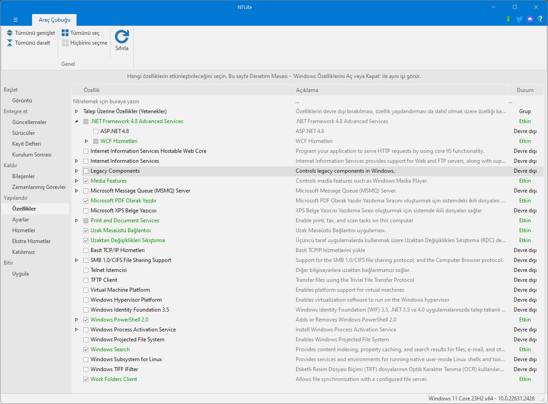Viewport: 548px width, 404px height.
Task: Toggle Uzaktan Değişiklikleri Sıkıştırma checkbox
Action: point(86,240)
